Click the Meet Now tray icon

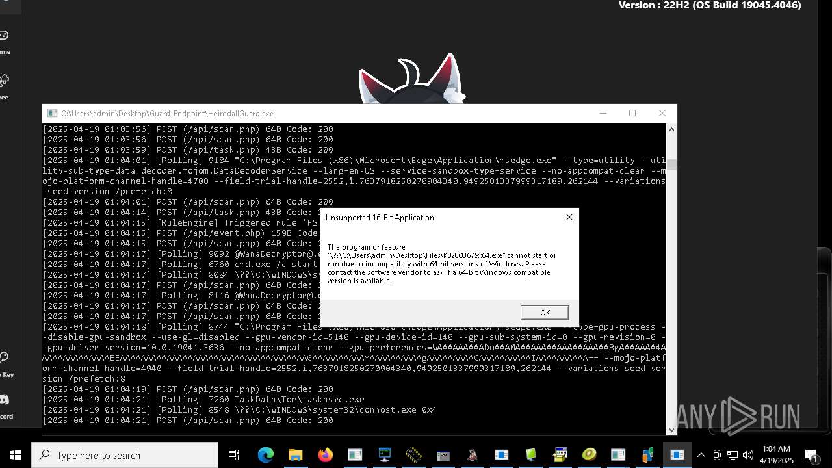717,455
